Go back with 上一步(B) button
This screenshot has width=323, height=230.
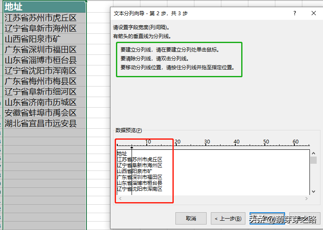(x=228, y=218)
